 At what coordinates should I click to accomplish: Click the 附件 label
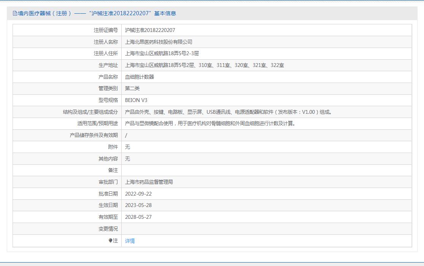(113, 147)
